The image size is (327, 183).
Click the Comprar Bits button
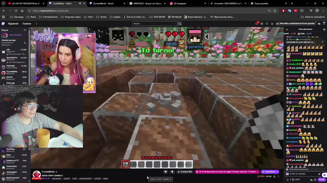coord(185,172)
